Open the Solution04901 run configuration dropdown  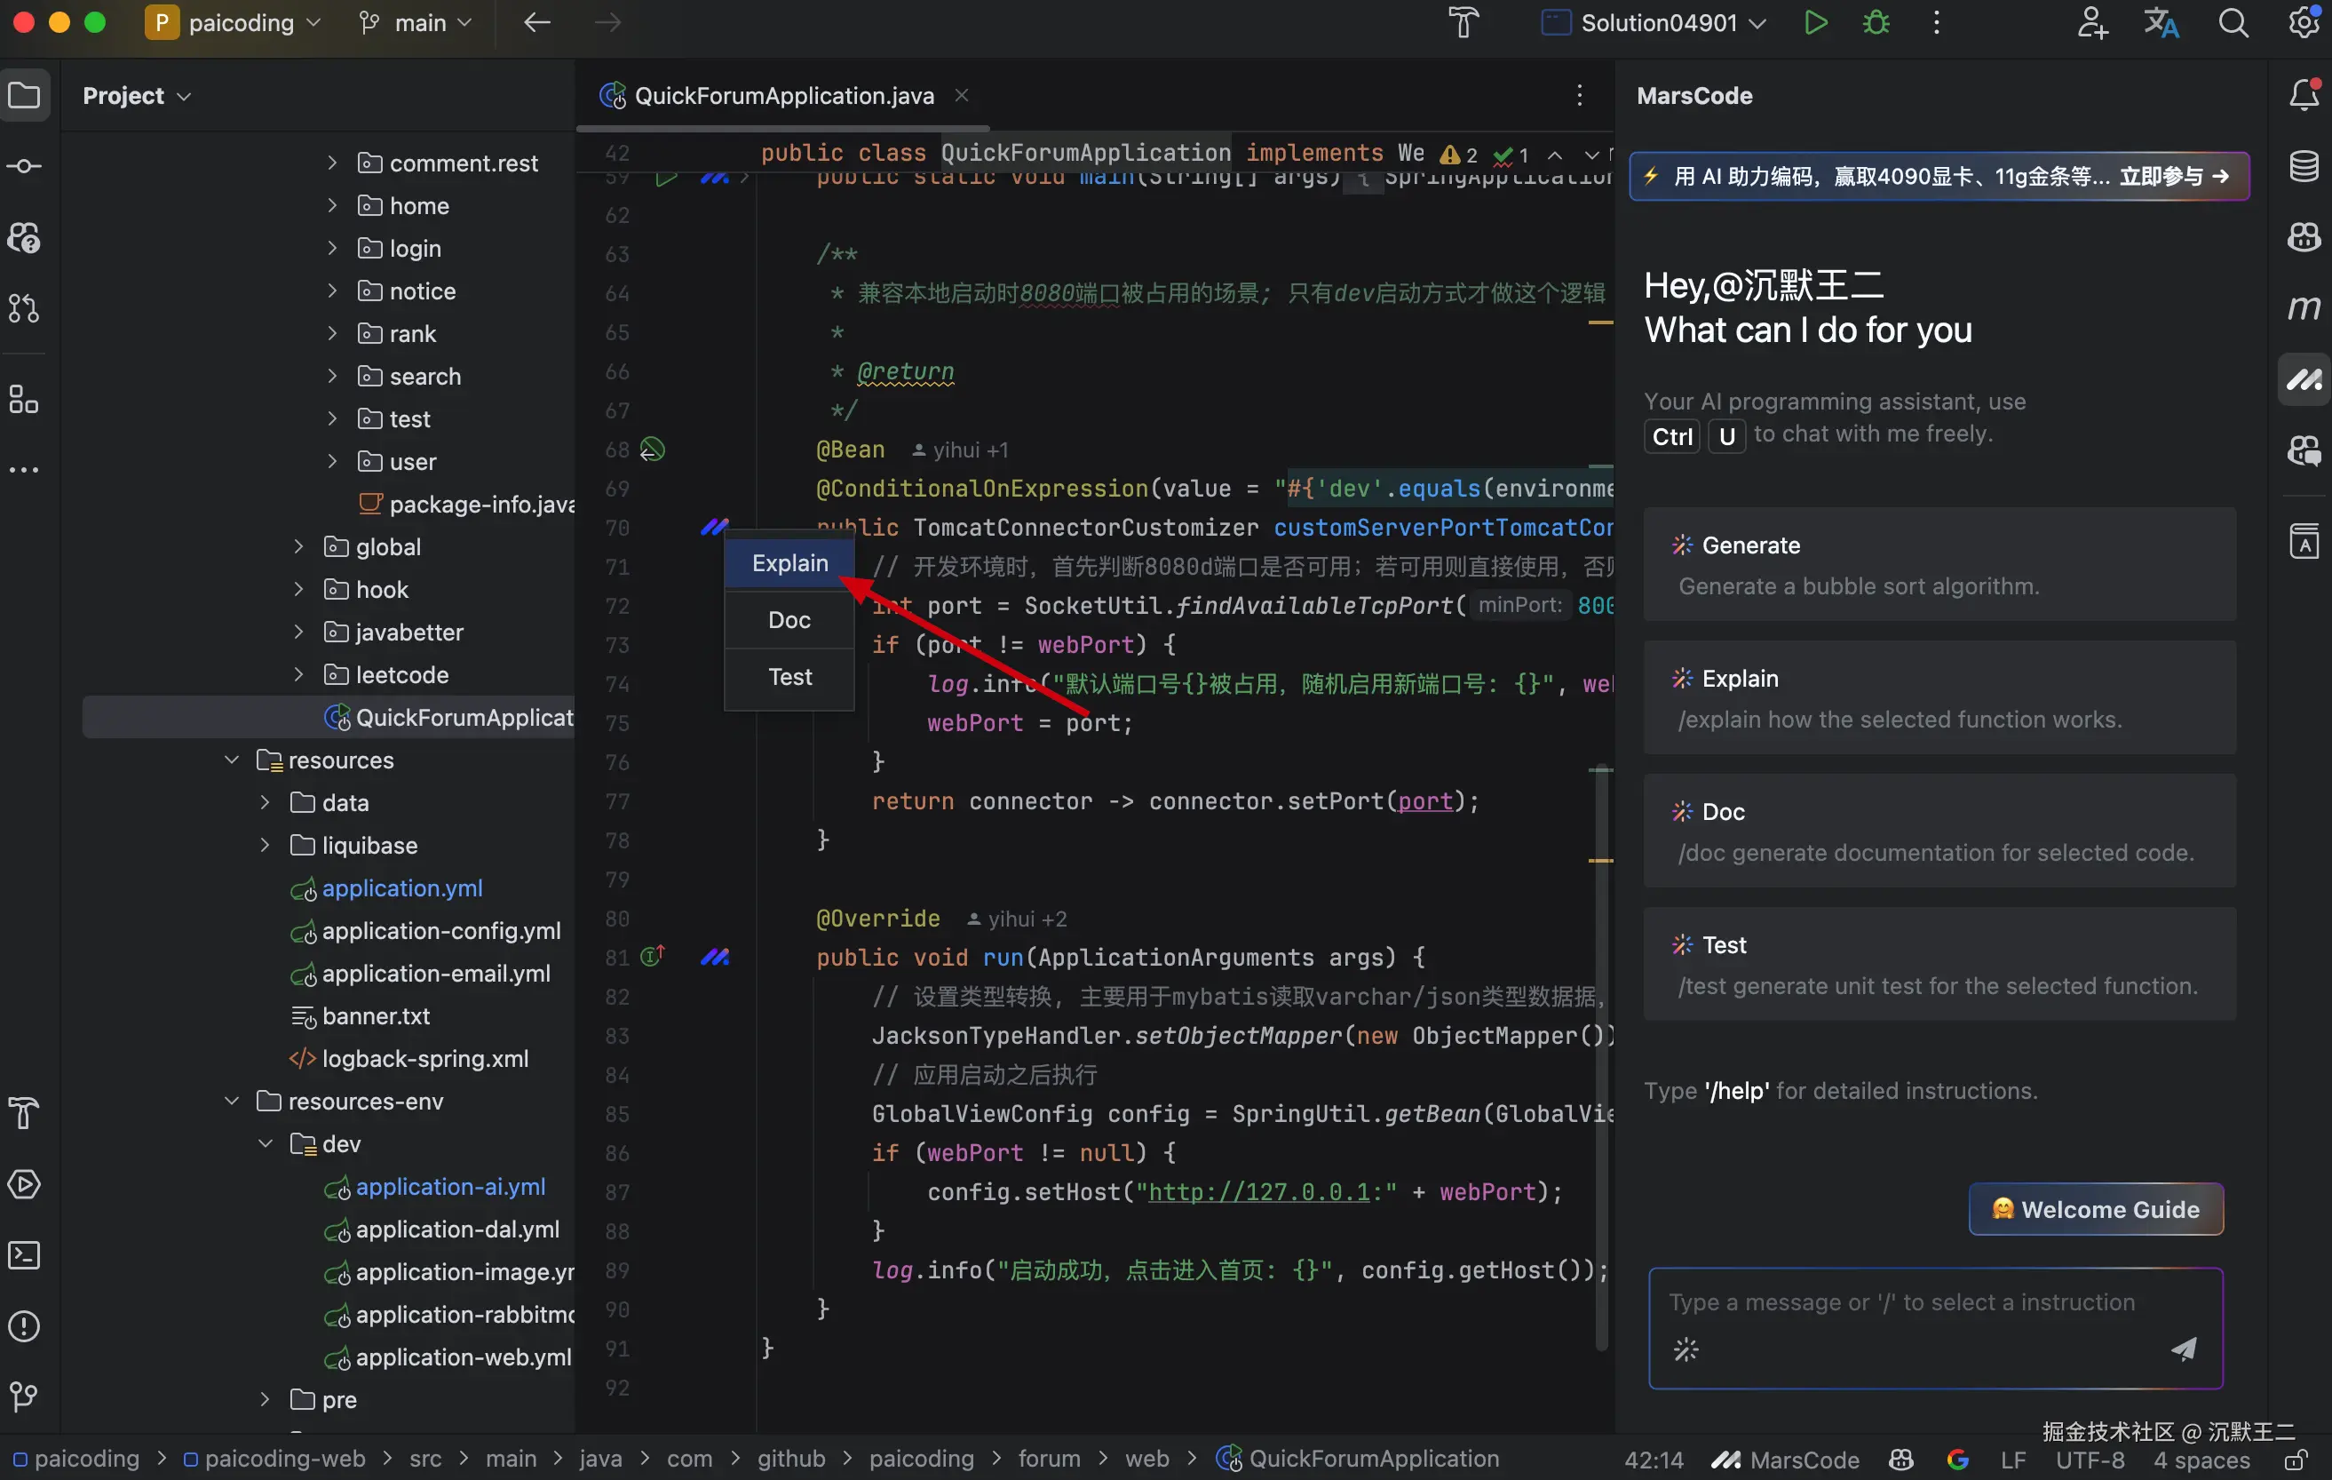(x=1657, y=22)
